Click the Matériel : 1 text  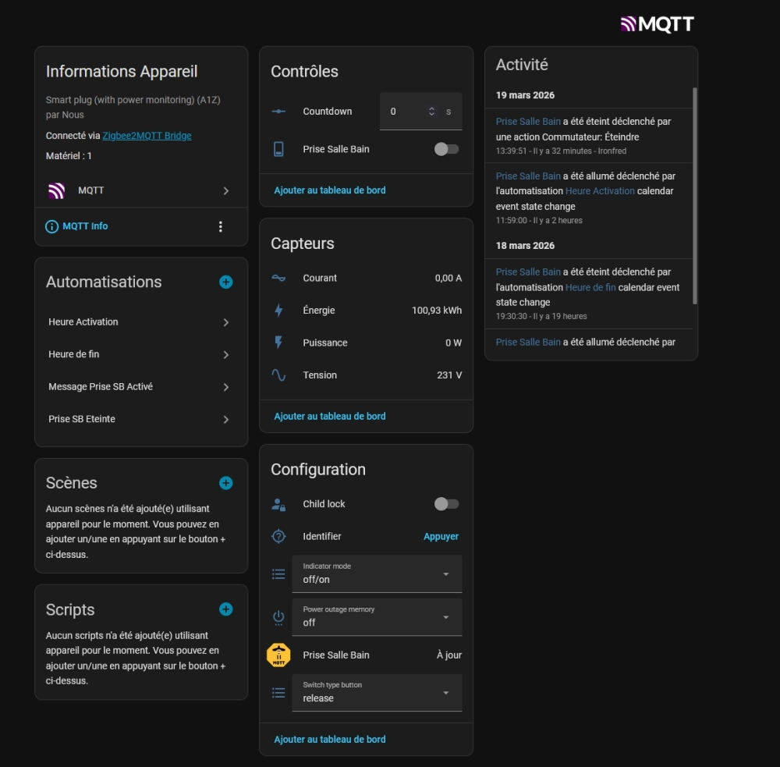69,156
